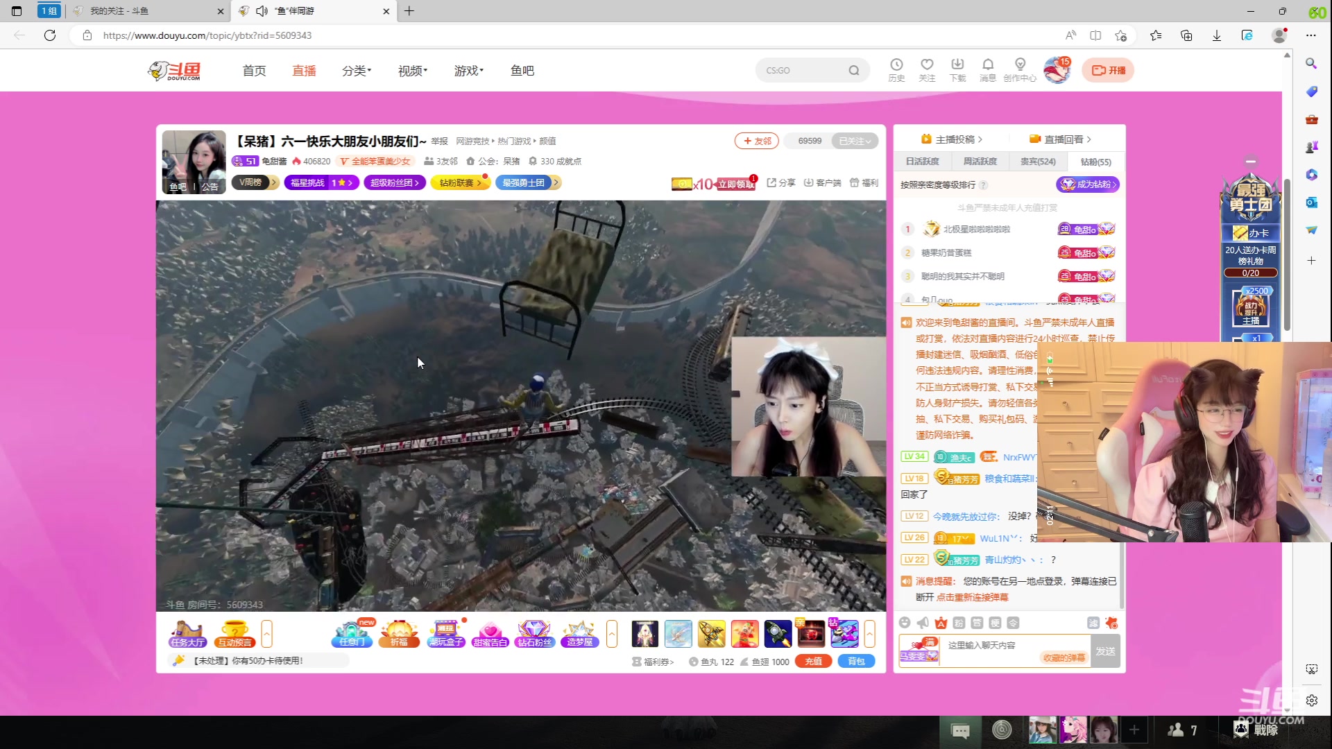Expand arrow next to 互动预言
1332x749 pixels.
[266, 633]
